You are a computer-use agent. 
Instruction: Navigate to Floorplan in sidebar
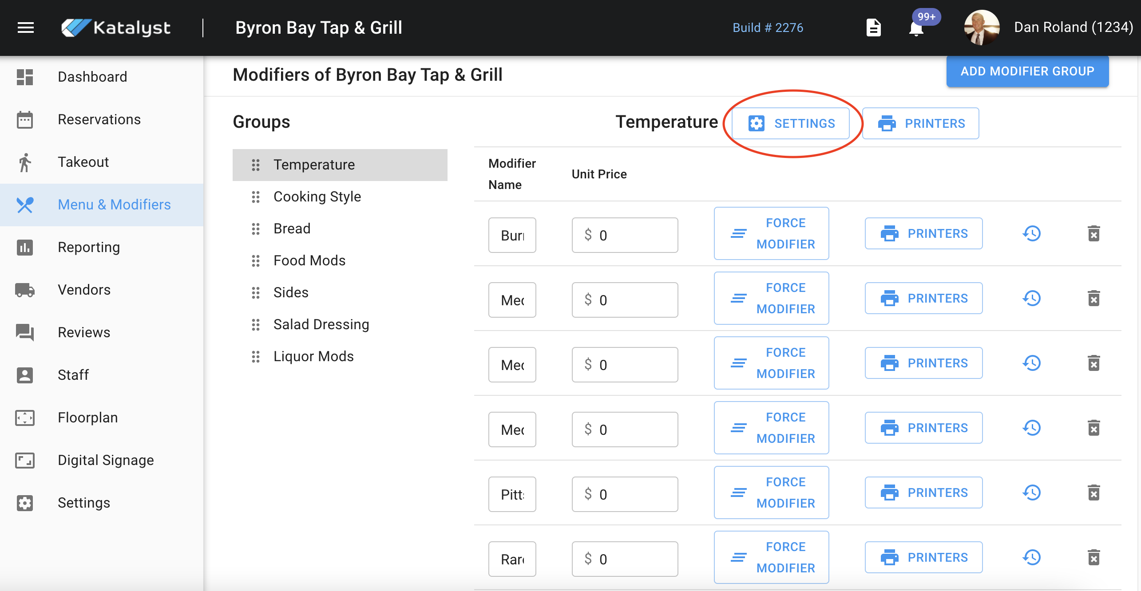[87, 418]
